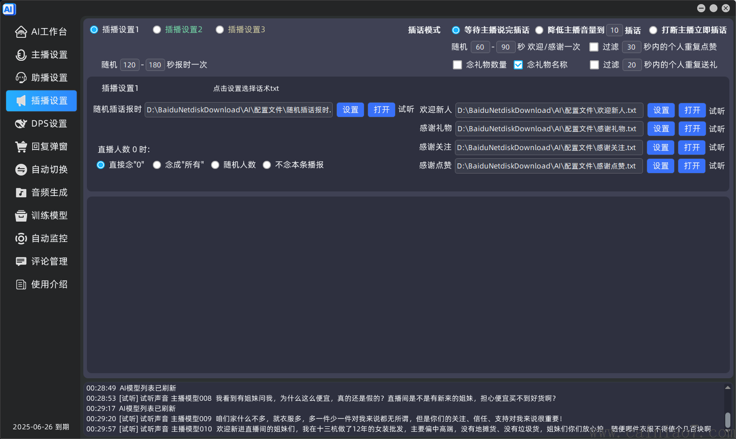Click the AI logo icon top-left

tap(9, 9)
